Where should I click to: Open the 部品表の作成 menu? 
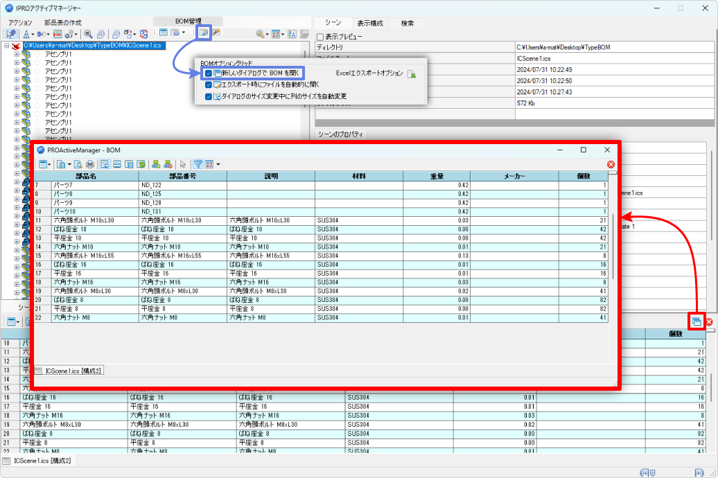(x=62, y=23)
